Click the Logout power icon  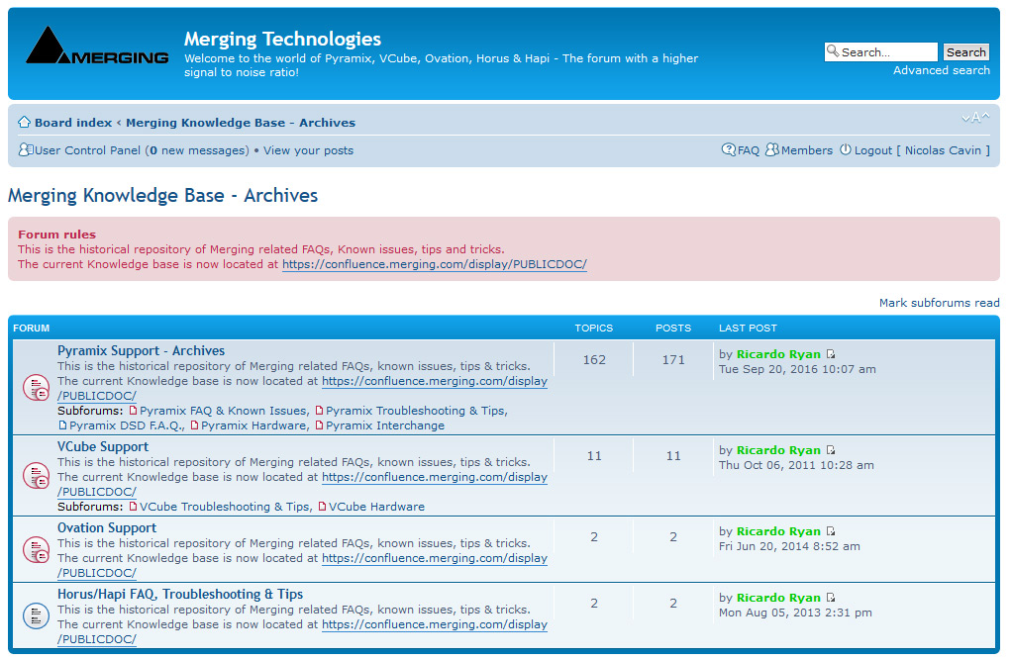point(846,149)
